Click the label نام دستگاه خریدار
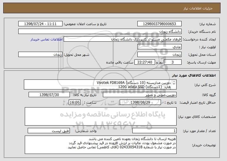This screenshot has height=161, width=227. click(202, 32)
